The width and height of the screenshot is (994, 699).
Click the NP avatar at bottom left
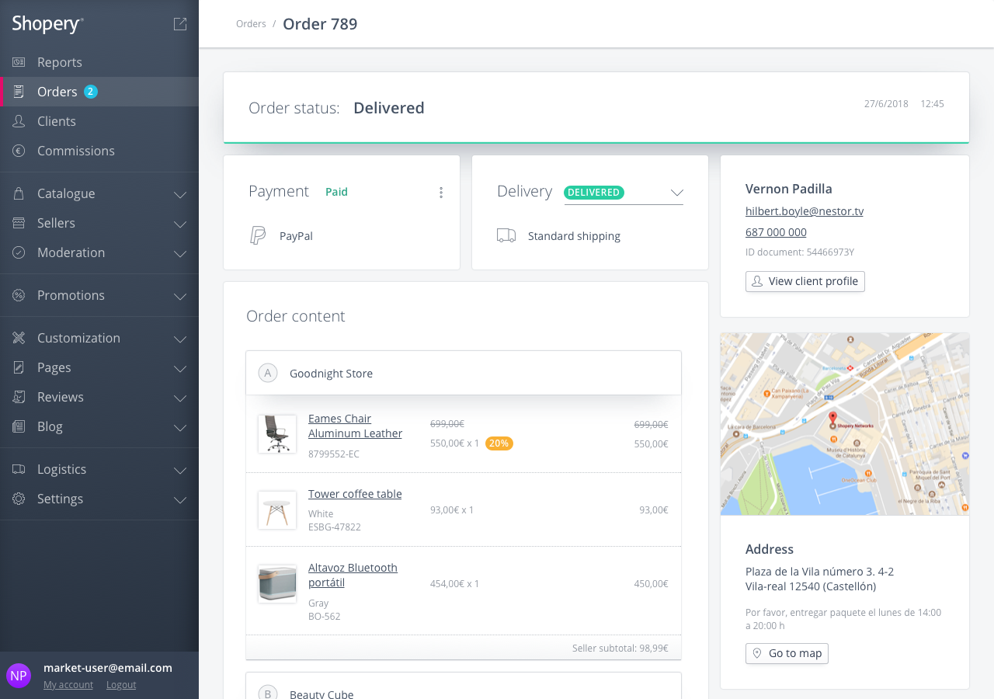pos(19,675)
